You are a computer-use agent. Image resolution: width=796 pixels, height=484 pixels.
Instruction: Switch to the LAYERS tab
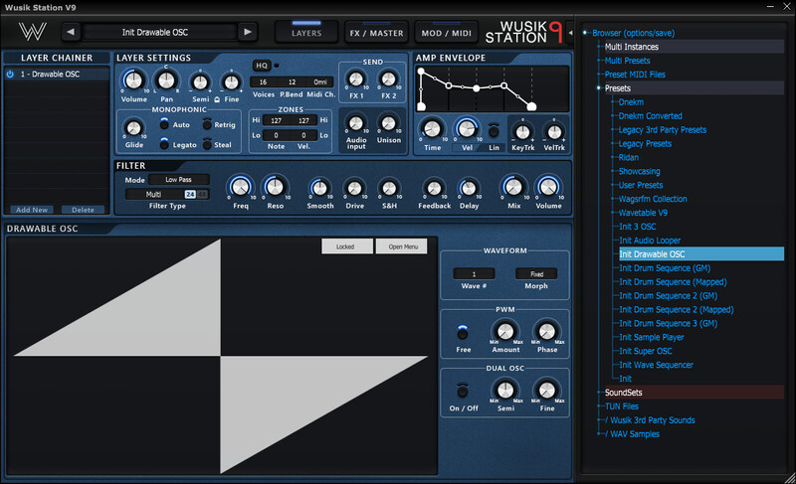[x=306, y=33]
